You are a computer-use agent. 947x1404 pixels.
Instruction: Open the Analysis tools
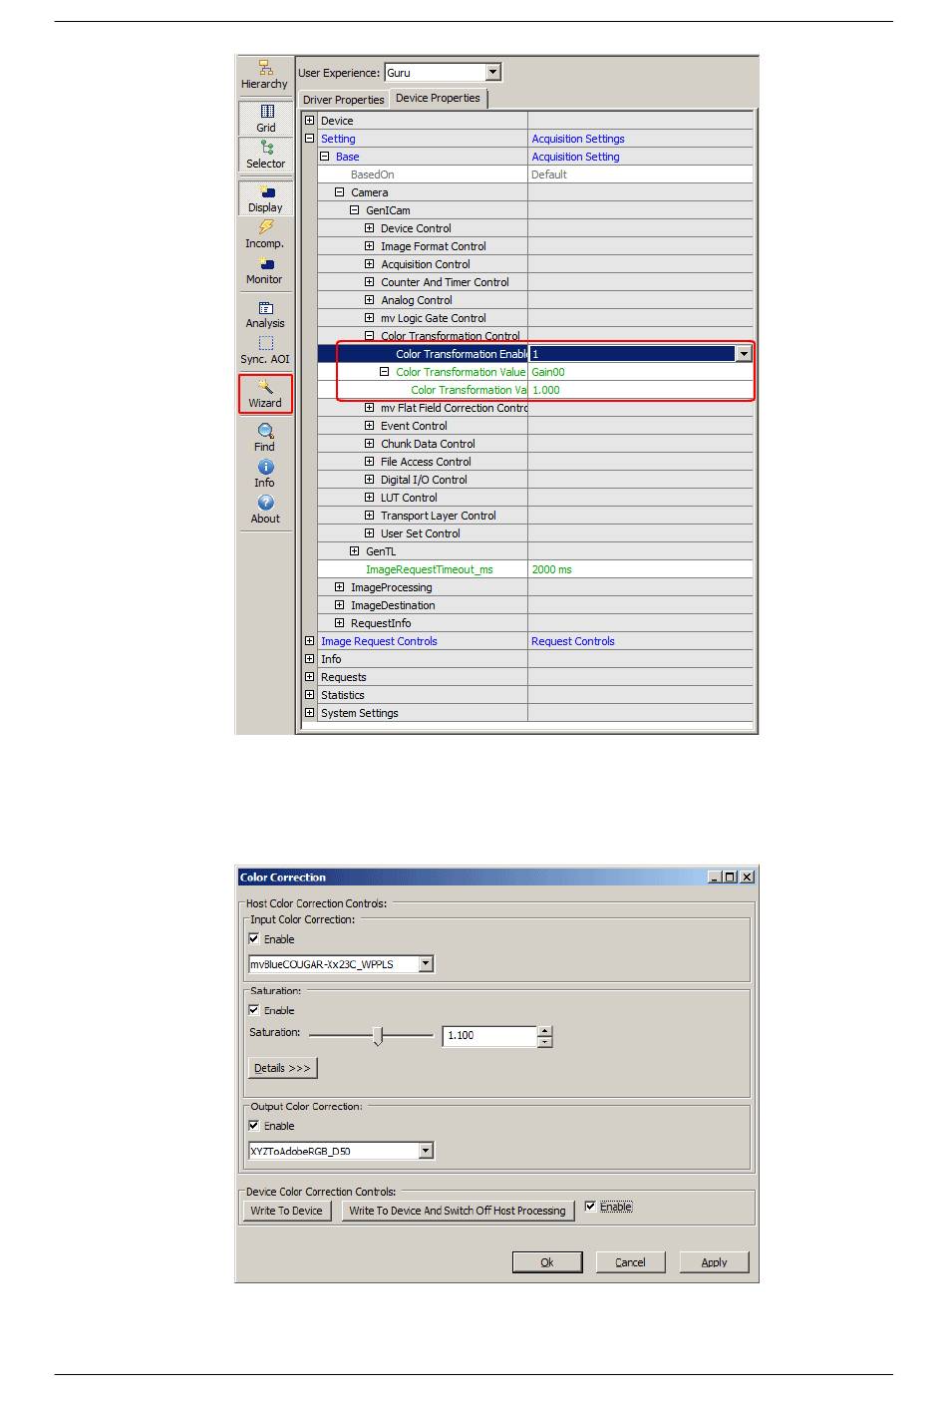coord(265,314)
